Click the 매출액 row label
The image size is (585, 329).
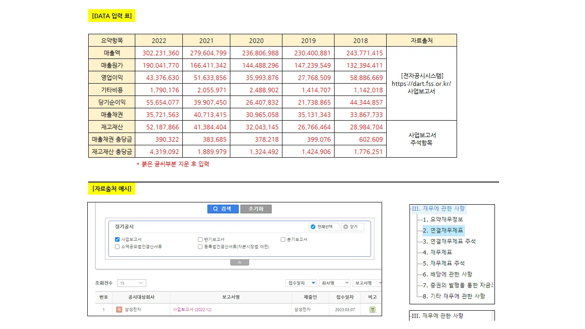tap(112, 53)
